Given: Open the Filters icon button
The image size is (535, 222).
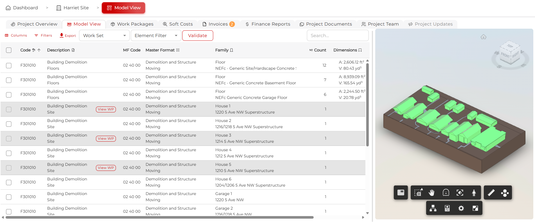Looking at the screenshot, I should [x=43, y=35].
